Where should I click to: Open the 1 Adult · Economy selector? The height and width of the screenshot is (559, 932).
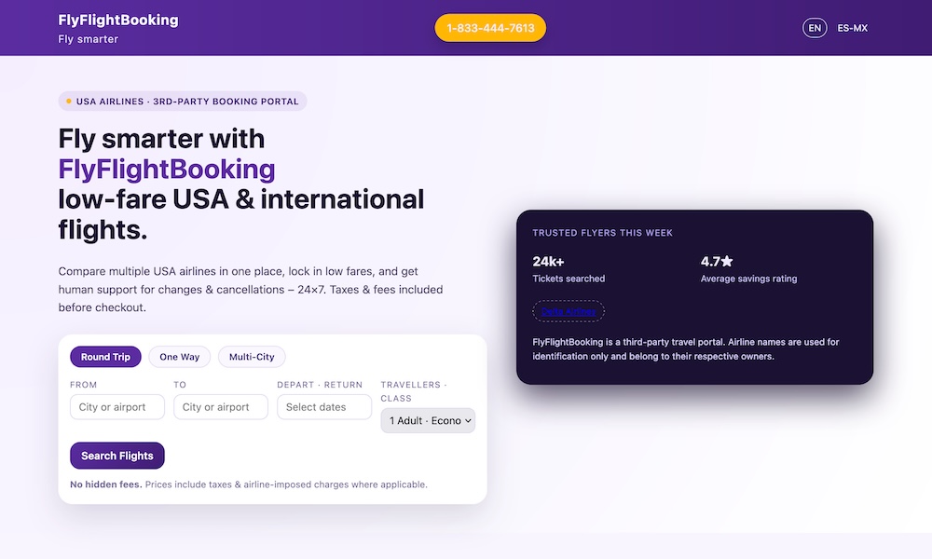click(428, 420)
